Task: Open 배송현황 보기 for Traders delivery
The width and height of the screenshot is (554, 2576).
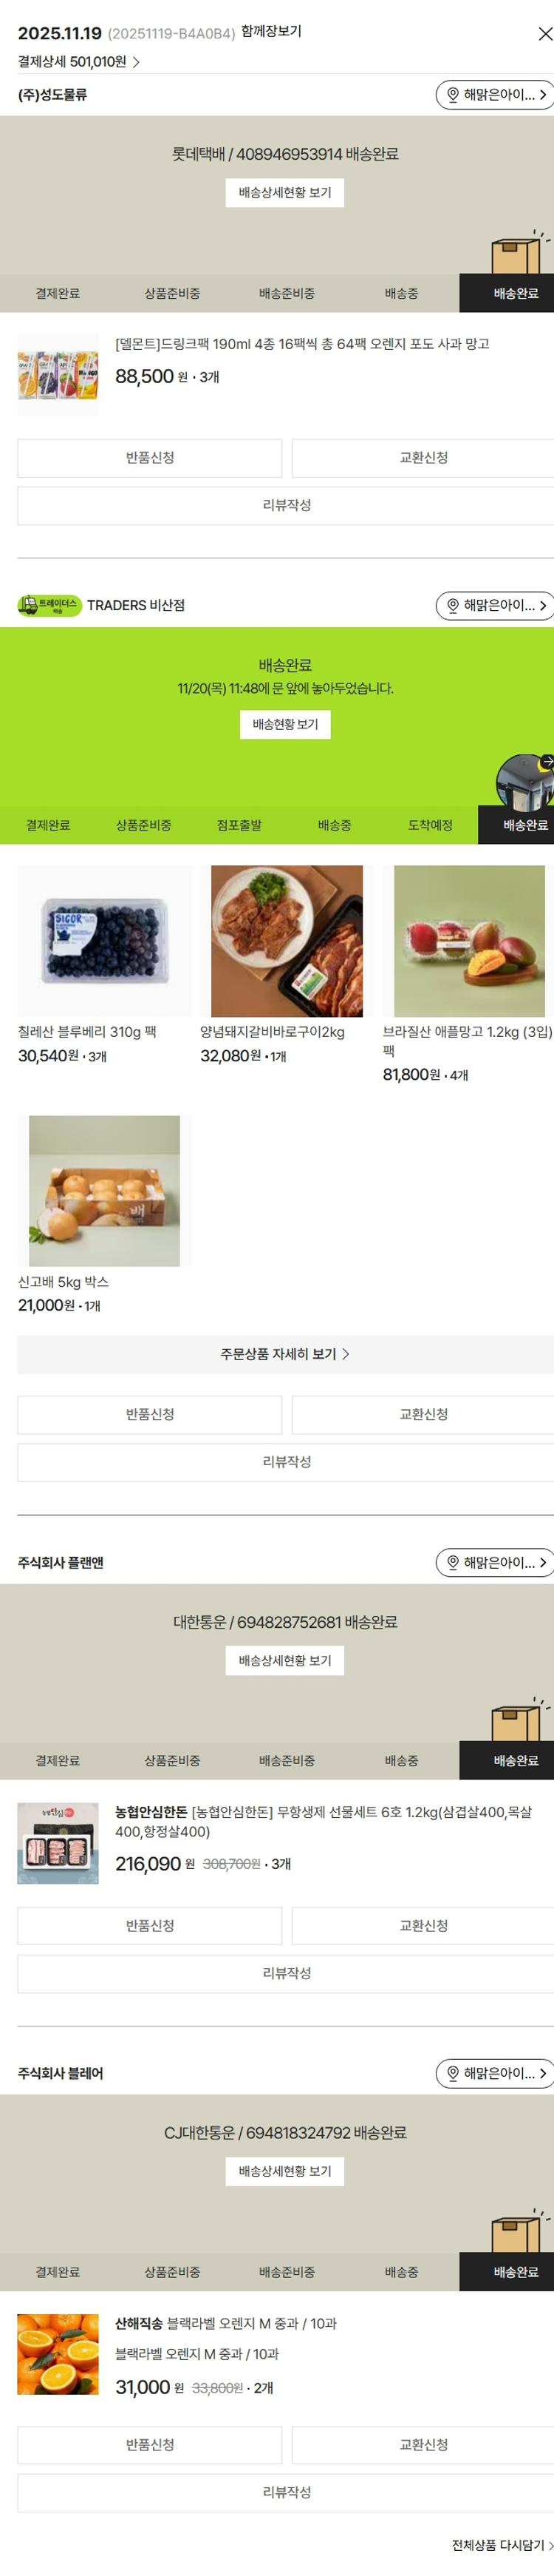Action: click(284, 725)
